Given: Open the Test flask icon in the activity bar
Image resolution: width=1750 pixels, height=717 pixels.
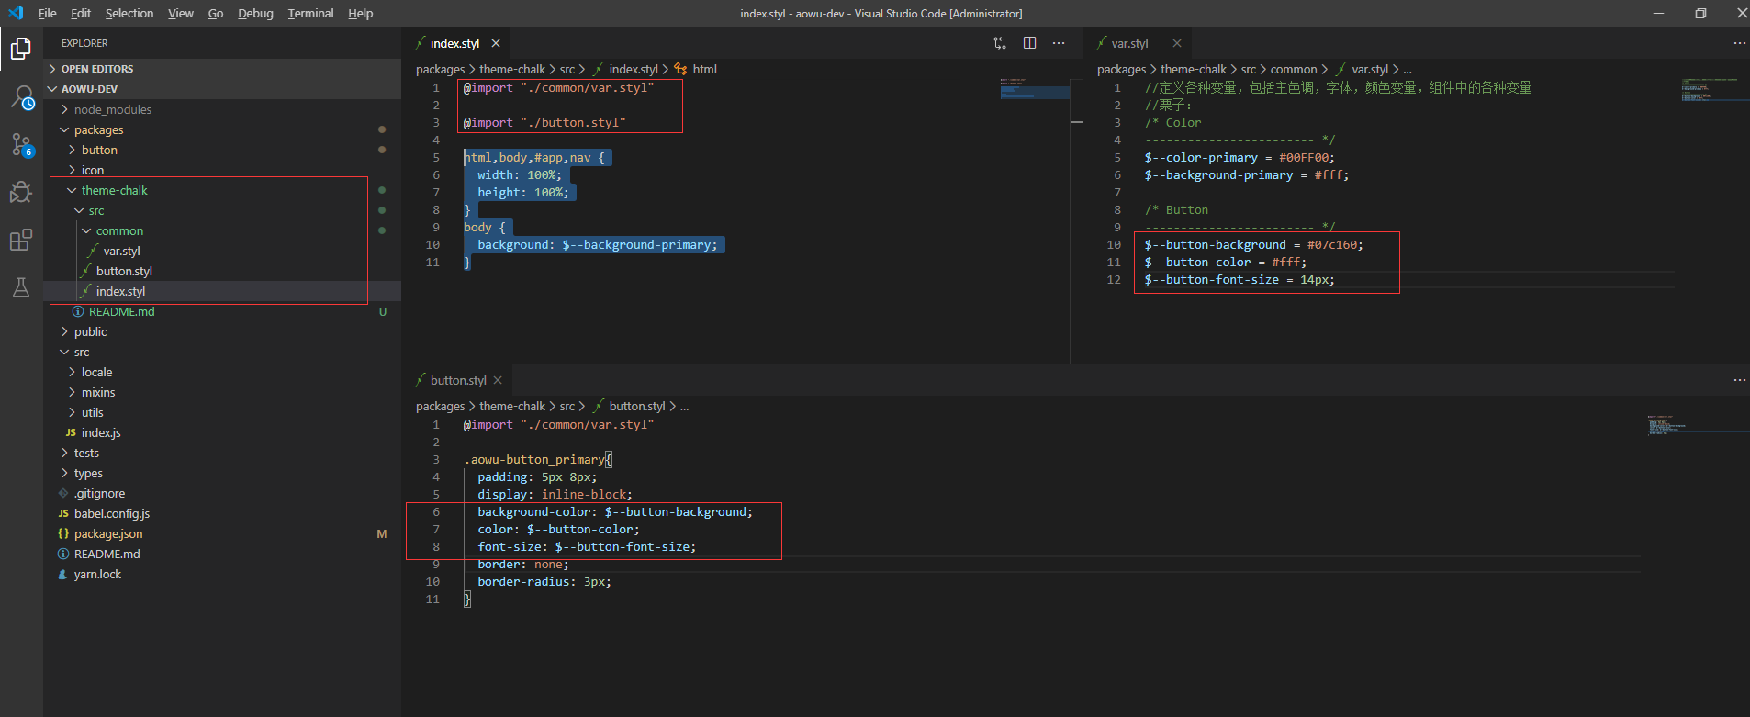Looking at the screenshot, I should point(21,287).
